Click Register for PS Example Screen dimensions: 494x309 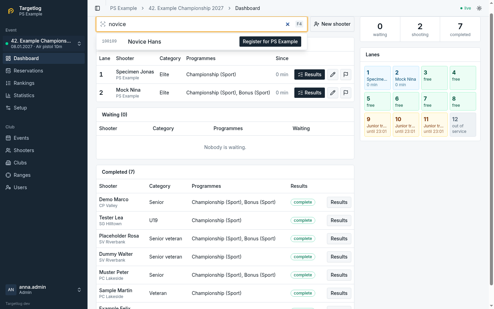270,42
